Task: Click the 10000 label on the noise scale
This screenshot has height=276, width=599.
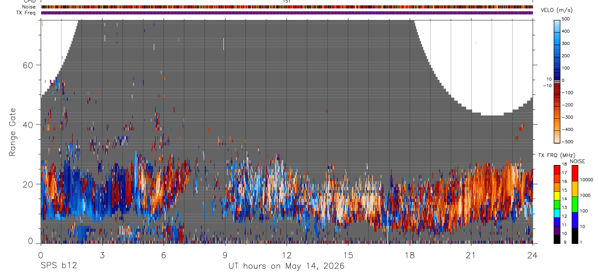Action: 586,180
